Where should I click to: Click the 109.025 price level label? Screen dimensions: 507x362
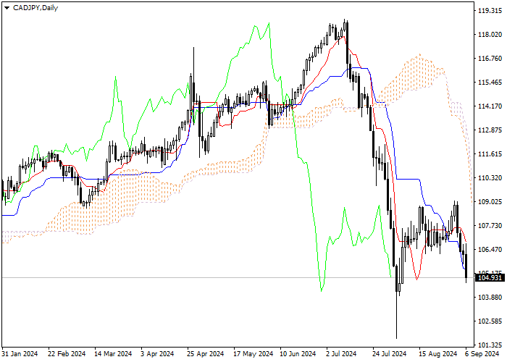(x=490, y=202)
